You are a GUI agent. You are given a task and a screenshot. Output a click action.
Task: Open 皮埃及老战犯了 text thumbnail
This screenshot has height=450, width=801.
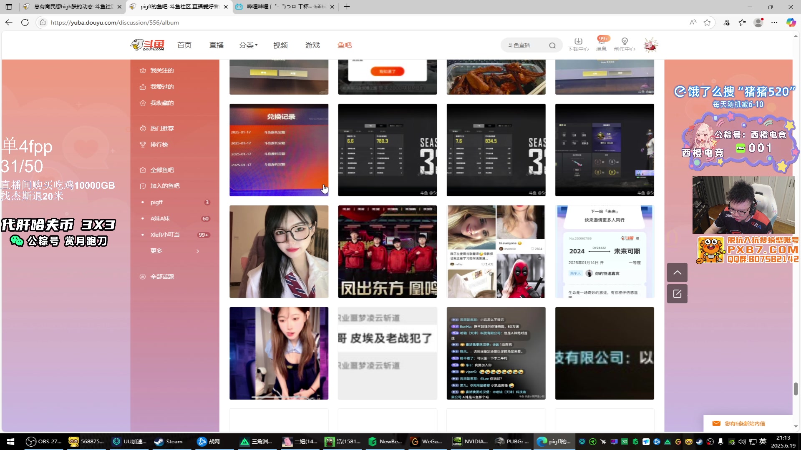[x=387, y=353]
